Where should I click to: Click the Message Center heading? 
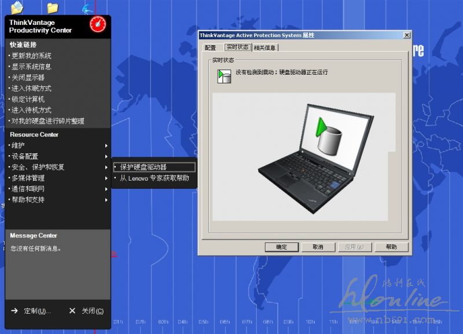[34, 236]
